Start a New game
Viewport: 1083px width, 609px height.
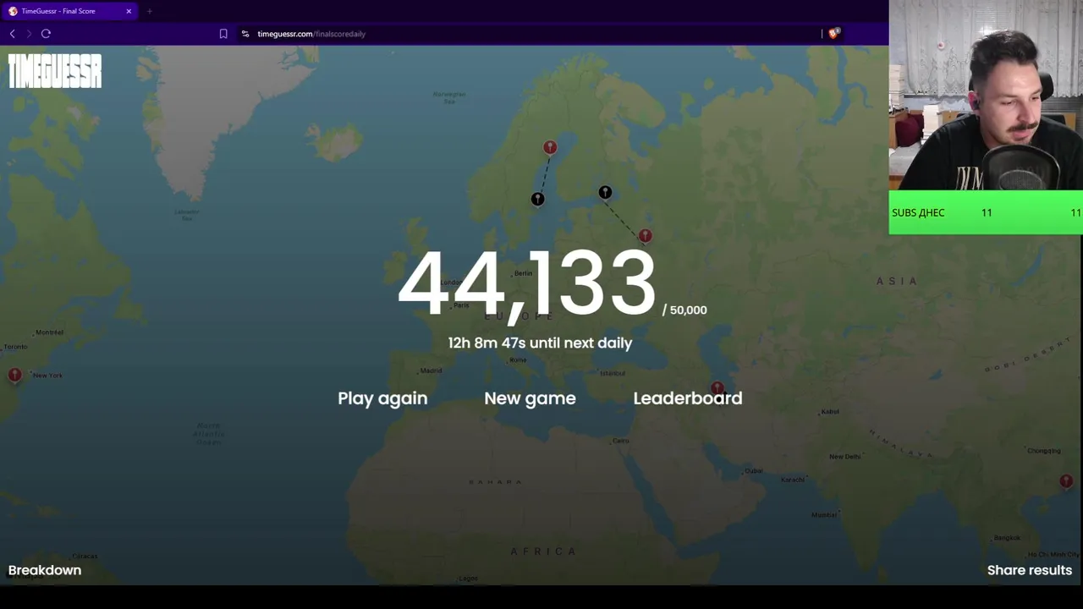[530, 398]
